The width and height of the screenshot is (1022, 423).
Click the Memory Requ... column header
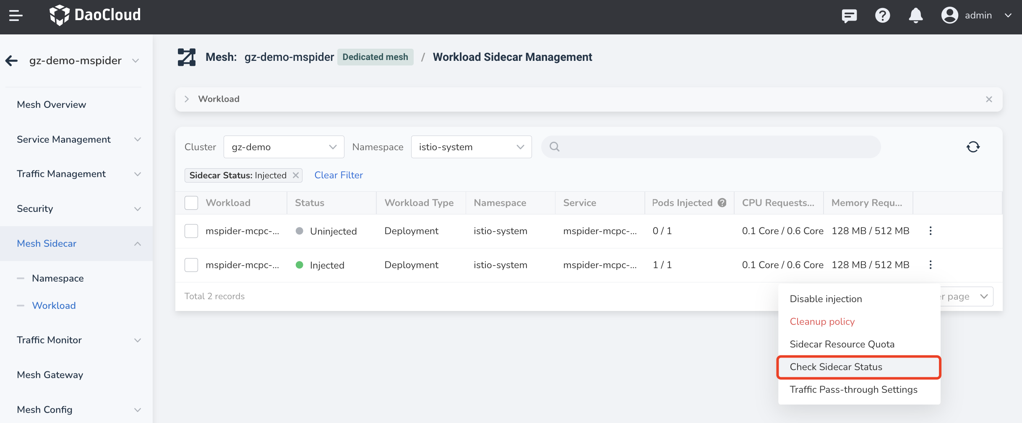[867, 203]
